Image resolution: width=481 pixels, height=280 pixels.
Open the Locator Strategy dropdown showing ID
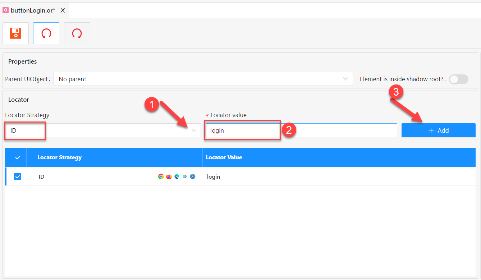pyautogui.click(x=103, y=130)
